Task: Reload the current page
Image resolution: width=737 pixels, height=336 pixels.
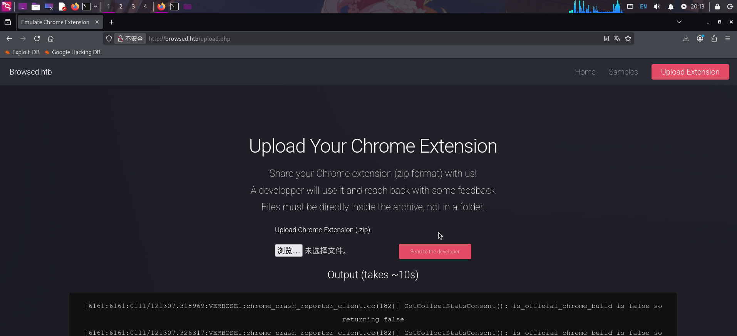Action: [37, 38]
